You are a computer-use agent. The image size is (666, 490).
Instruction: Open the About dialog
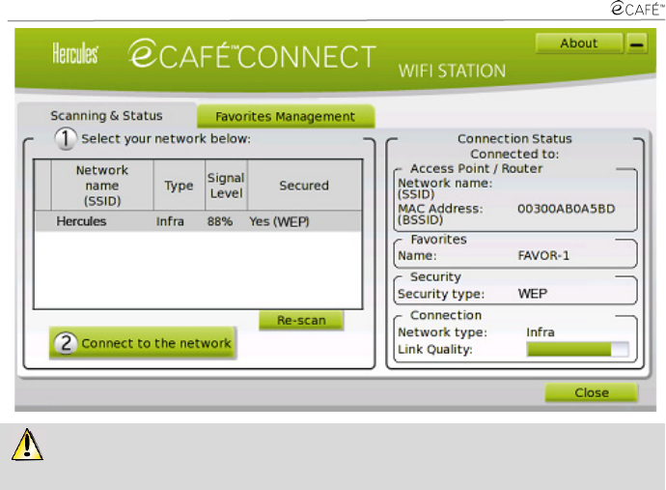tap(579, 43)
